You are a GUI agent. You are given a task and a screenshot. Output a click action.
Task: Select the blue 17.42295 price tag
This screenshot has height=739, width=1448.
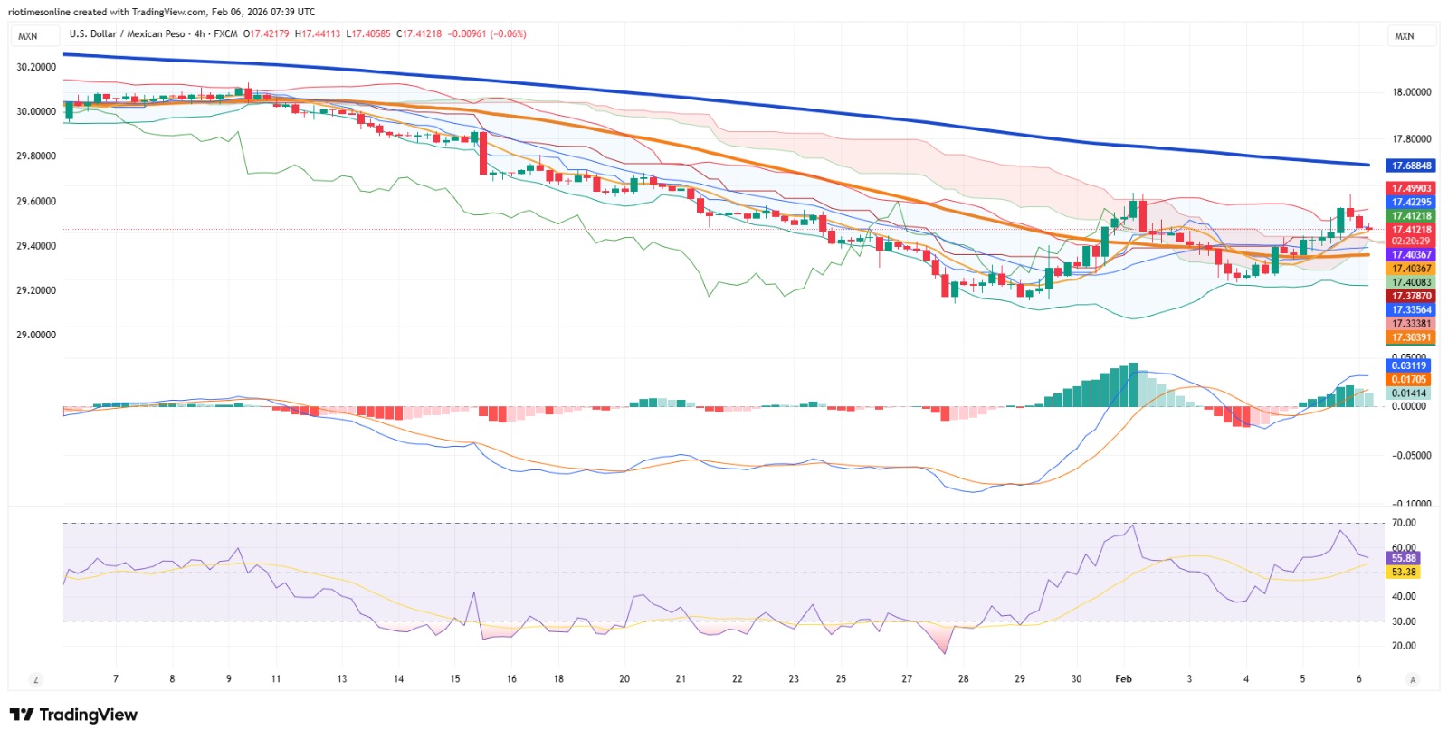coord(1411,202)
